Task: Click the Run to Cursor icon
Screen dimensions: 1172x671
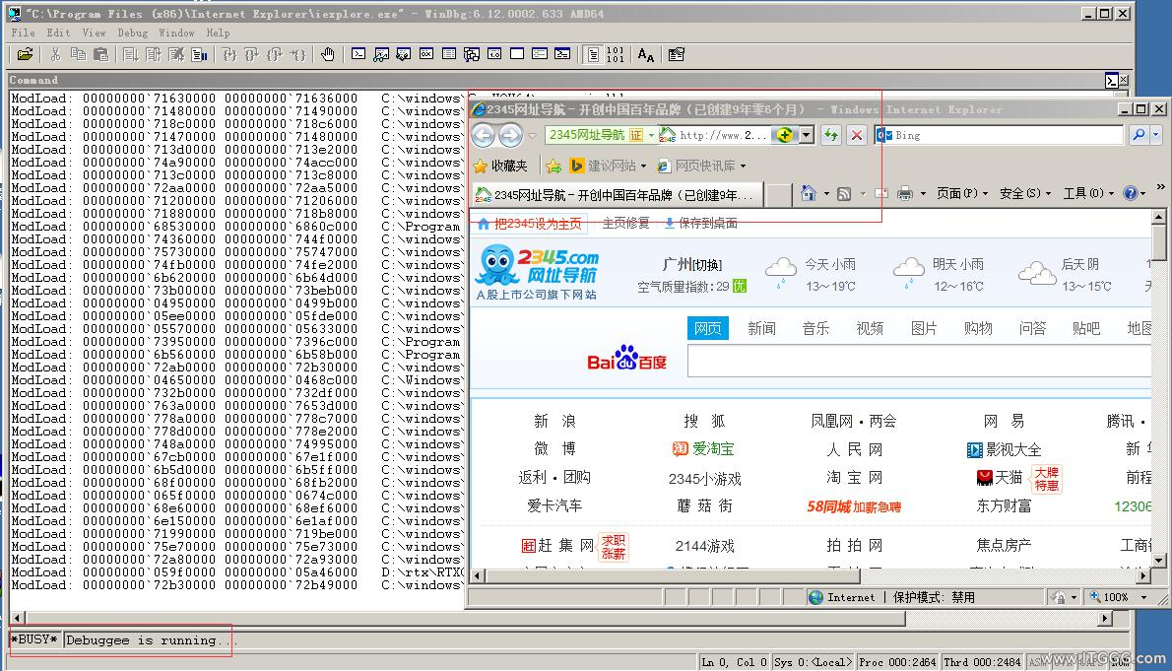Action: 297,54
